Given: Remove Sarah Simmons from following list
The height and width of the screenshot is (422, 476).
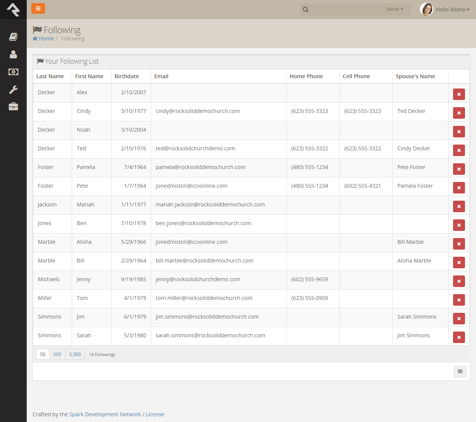Looking at the screenshot, I should pos(459,337).
